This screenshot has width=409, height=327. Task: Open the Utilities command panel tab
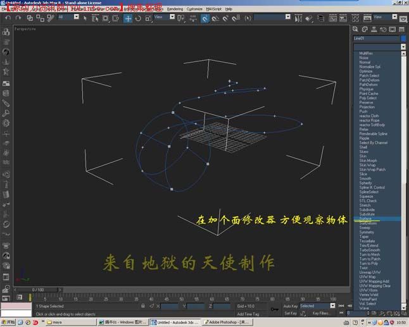[402, 29]
